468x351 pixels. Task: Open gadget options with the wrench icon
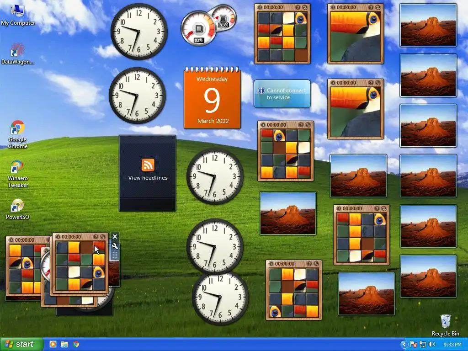[115, 246]
